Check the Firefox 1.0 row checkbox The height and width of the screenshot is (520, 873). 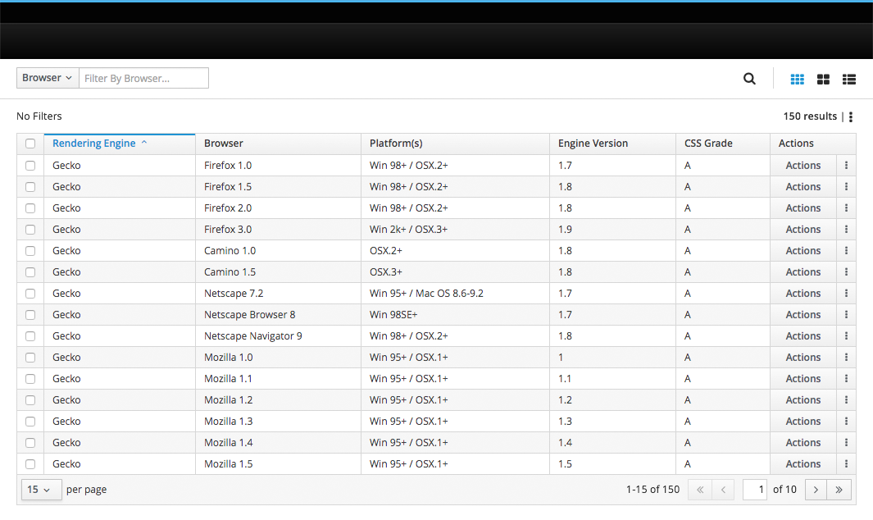[x=30, y=166]
